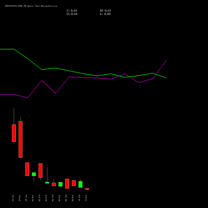
Task: Click the red candle above 02 Feb
Action: 40,171
